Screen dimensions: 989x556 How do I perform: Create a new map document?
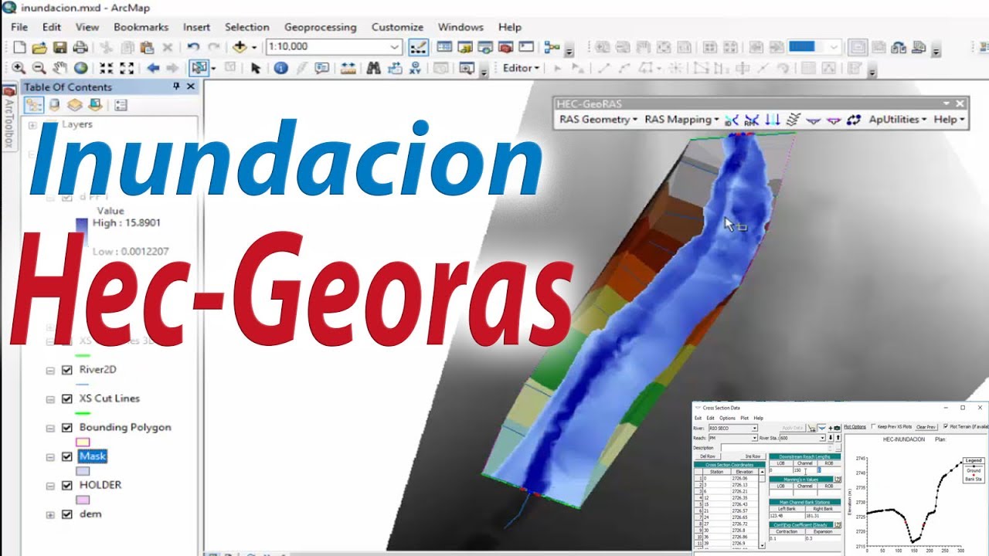click(x=19, y=47)
